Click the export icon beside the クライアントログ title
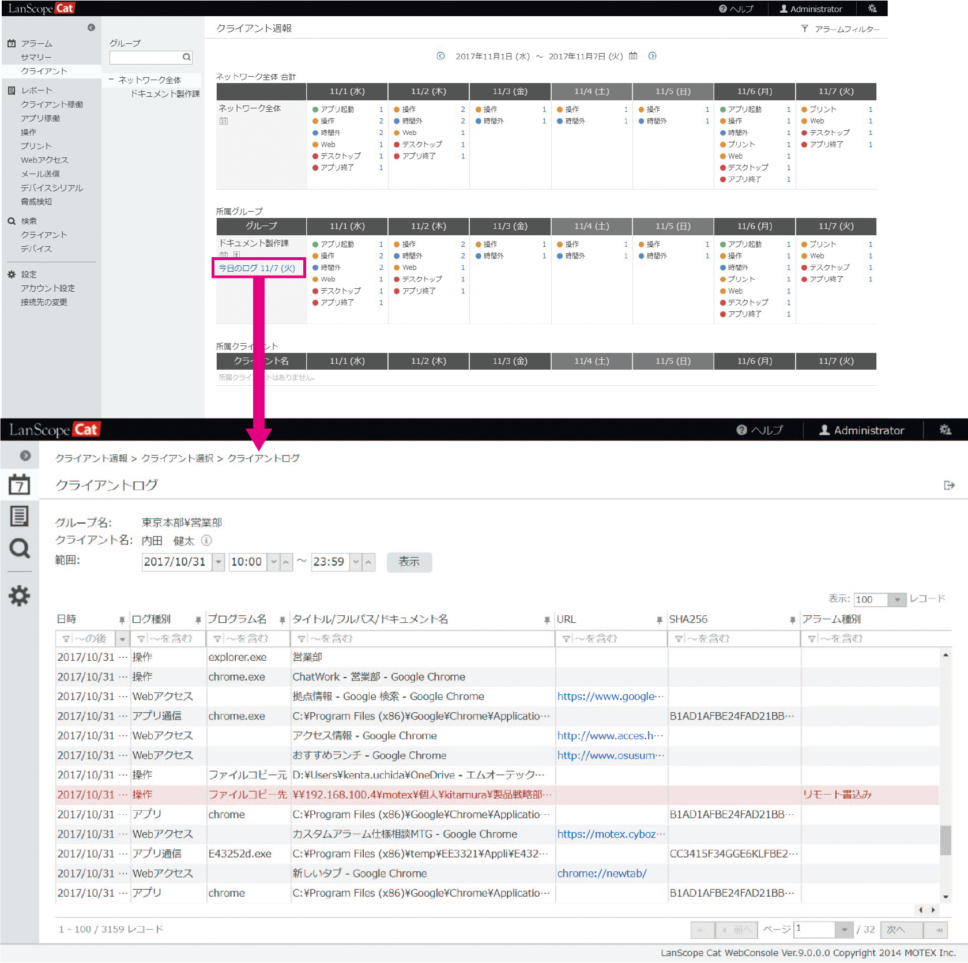 949,486
